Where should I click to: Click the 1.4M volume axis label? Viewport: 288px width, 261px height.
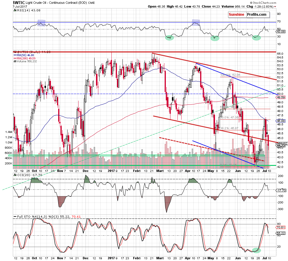tap(9, 132)
